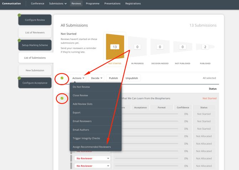Go to Setup Marking Scheme step

(x=35, y=45)
